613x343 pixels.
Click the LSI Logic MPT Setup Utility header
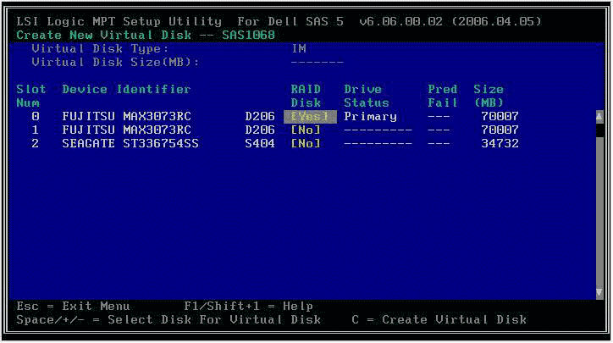279,21
